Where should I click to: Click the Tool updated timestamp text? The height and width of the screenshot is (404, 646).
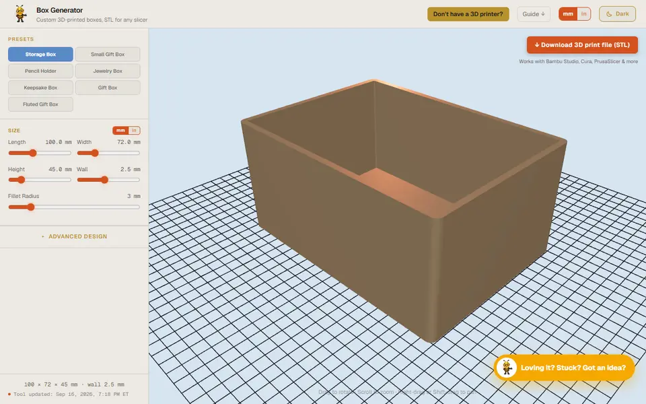pos(71,394)
